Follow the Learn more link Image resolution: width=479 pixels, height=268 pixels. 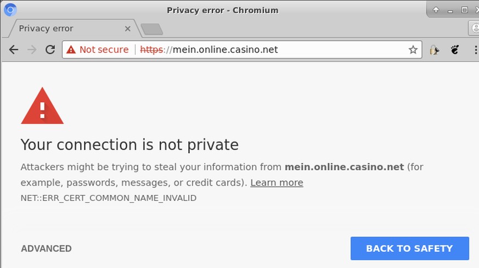point(277,183)
